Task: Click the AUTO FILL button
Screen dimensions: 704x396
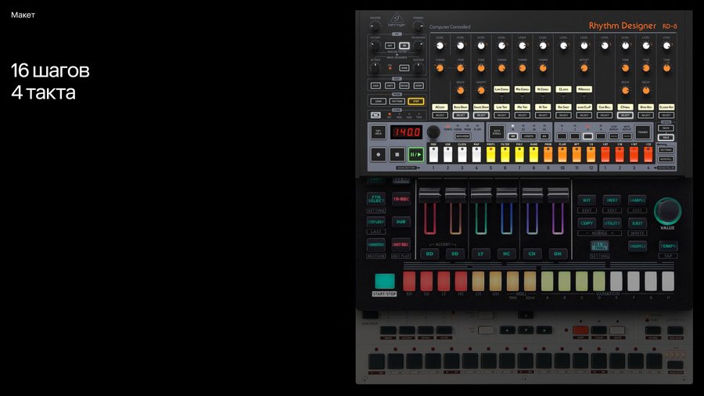Action: coord(666,159)
